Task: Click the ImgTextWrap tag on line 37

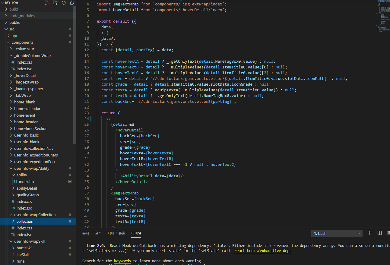Action: point(125,193)
